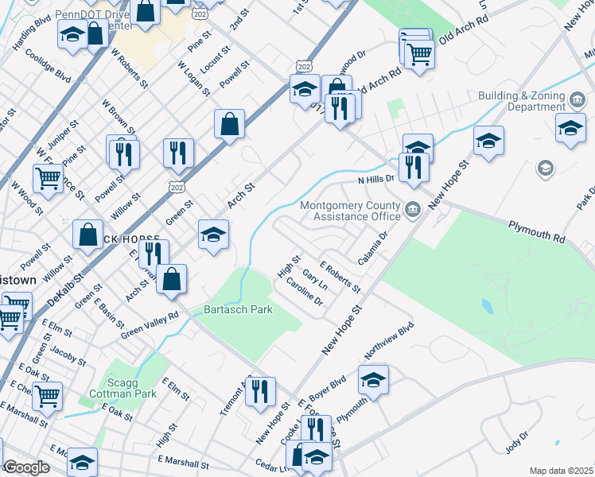Click the Montgomery County Assistance Office government icon
This screenshot has width=595, height=477.
click(x=412, y=210)
